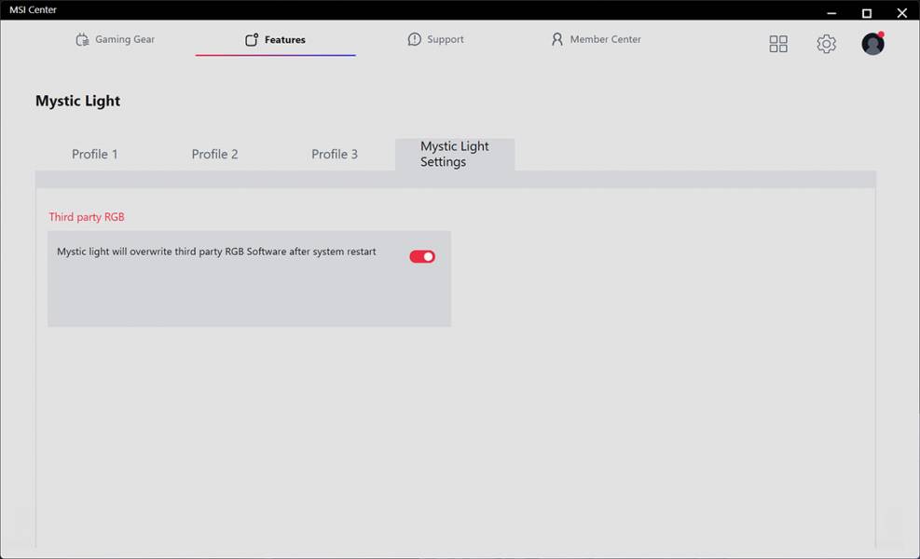Image resolution: width=920 pixels, height=559 pixels.
Task: Open the Profile 3 tab
Action: pyautogui.click(x=335, y=154)
